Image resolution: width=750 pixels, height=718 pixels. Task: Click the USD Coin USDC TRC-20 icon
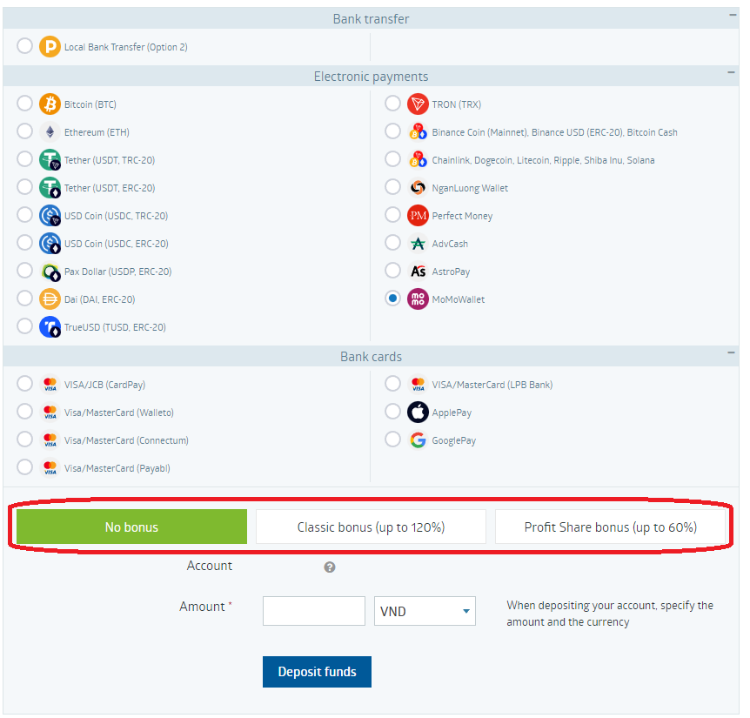click(x=50, y=216)
